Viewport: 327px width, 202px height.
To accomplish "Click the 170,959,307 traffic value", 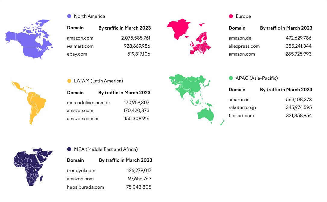I will [137, 103].
